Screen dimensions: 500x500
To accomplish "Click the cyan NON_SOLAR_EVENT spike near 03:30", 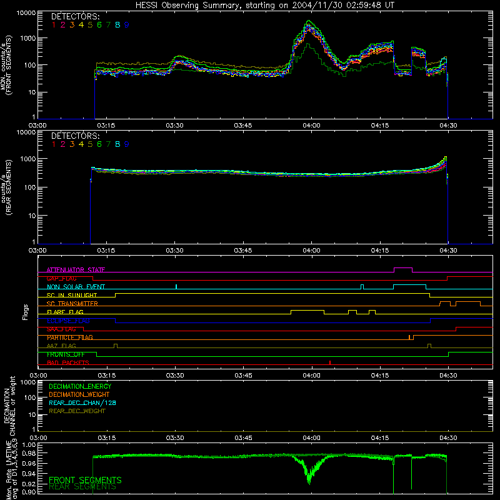I will (176, 287).
